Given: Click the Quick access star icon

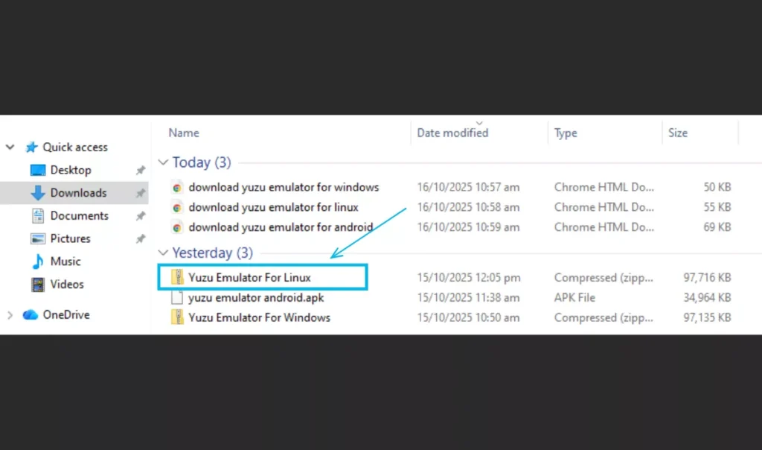Looking at the screenshot, I should coord(31,148).
